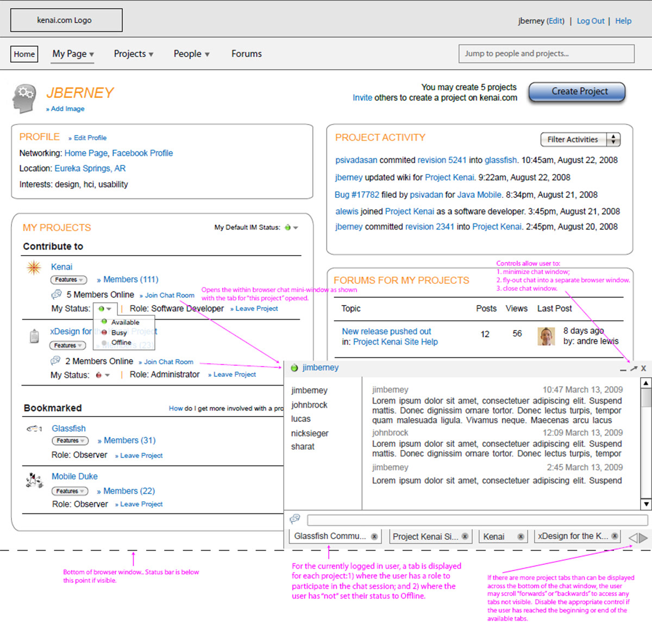The height and width of the screenshot is (634, 652).
Task: Join Chat Room for xDesign project
Action: (166, 362)
